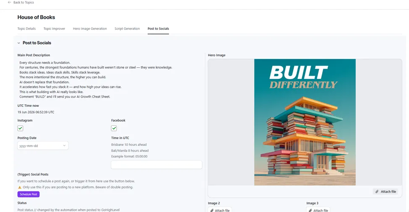Viewport: 409px width, 212px height.
Task: Open the Posting Date yyyy-mm-dd dropdown
Action: [43, 145]
